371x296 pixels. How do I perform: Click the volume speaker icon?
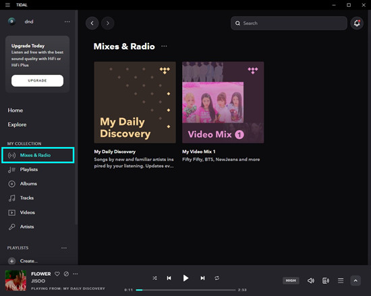(x=311, y=280)
